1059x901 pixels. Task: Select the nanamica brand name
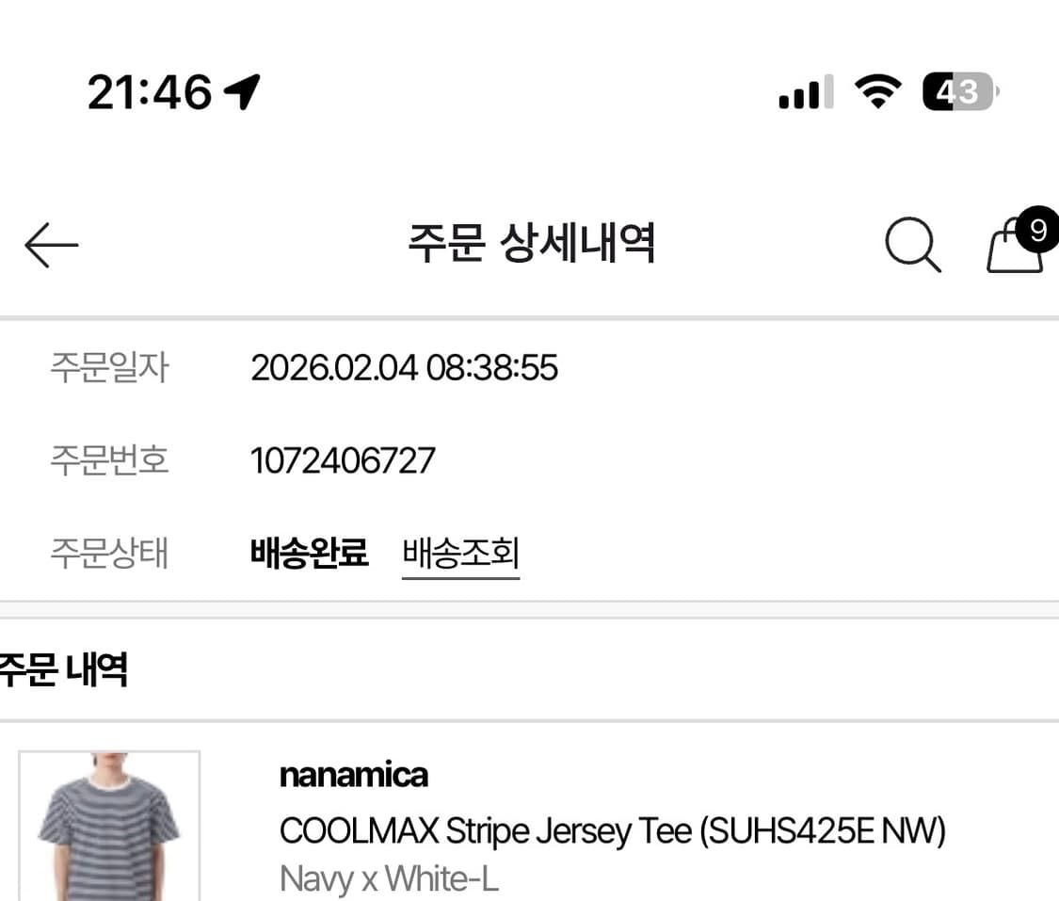pos(353,775)
